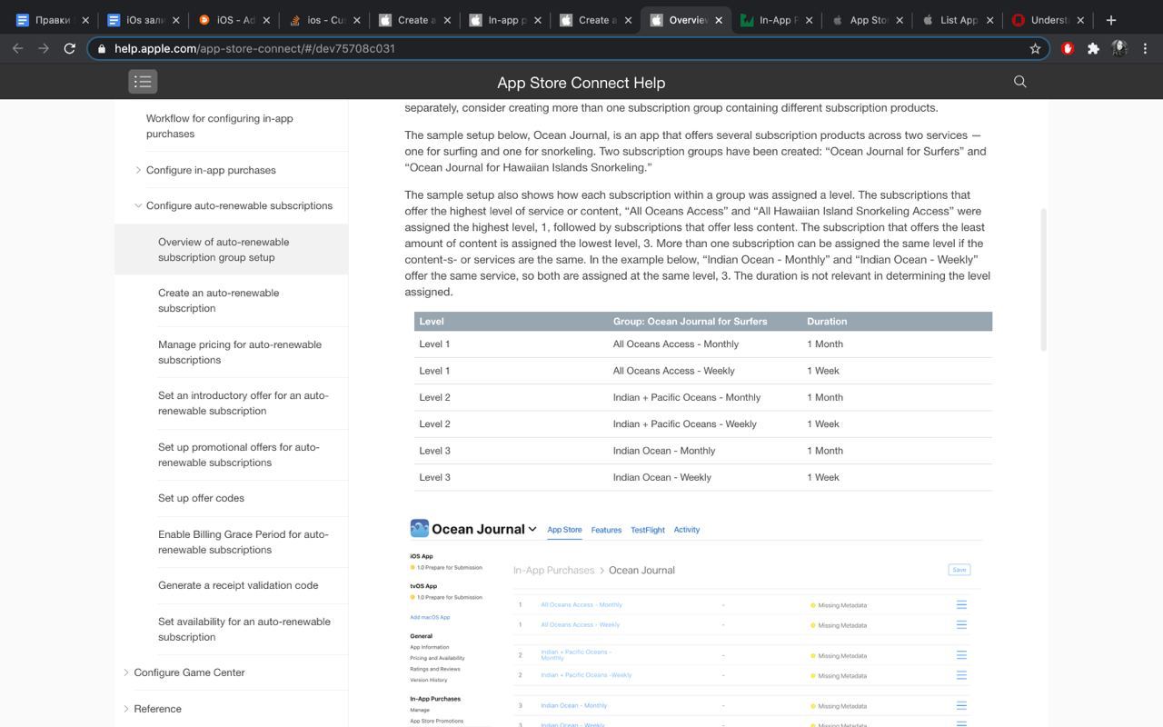Close the active Overview tab
The width and height of the screenshot is (1163, 727).
pos(719,20)
